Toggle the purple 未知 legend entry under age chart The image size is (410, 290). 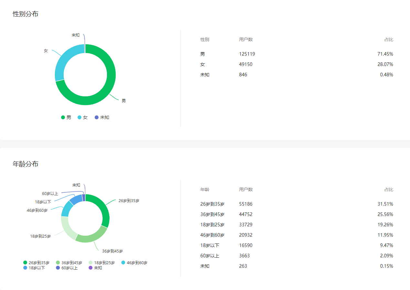96,268
